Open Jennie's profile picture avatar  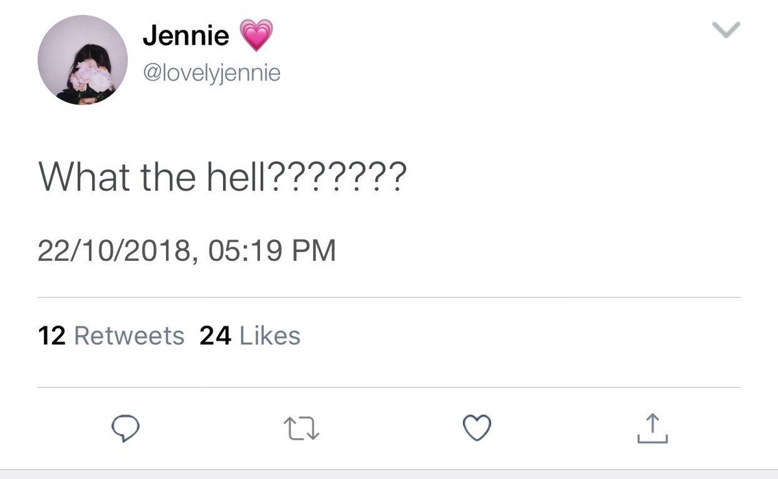coord(82,61)
